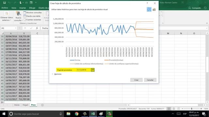Show hidden system tray icons
Screen dimensions: 209x117
pyautogui.click(x=173, y=114)
